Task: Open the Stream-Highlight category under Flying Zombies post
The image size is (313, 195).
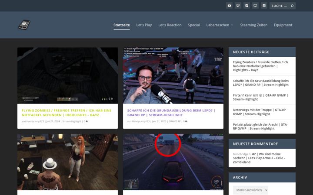Action: [x=72, y=121]
